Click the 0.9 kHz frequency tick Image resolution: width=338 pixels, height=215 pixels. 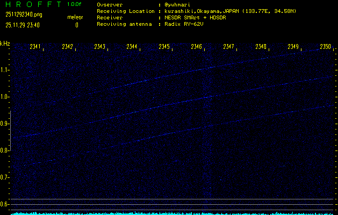point(5,124)
